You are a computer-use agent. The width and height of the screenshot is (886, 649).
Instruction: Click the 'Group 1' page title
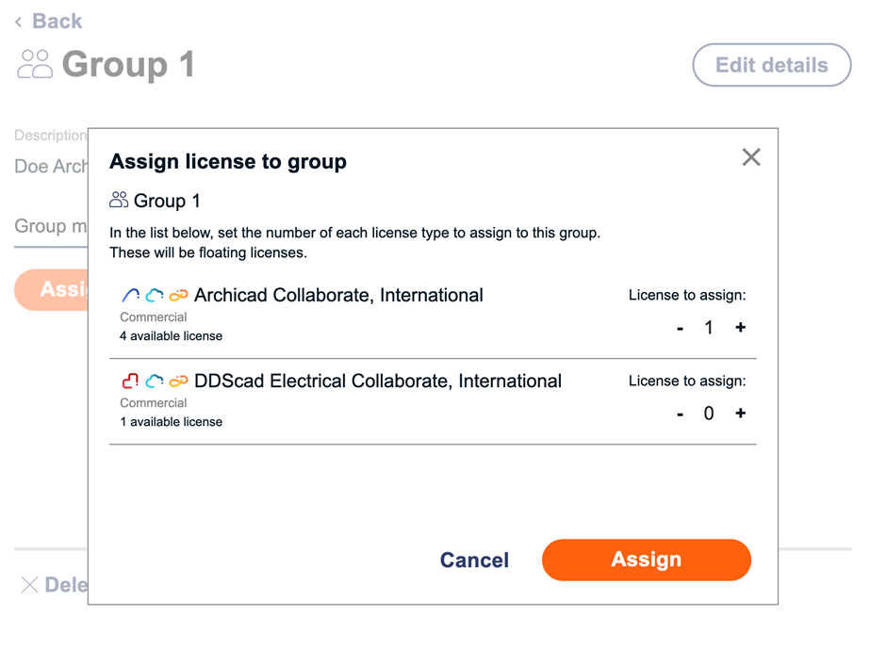(x=128, y=64)
